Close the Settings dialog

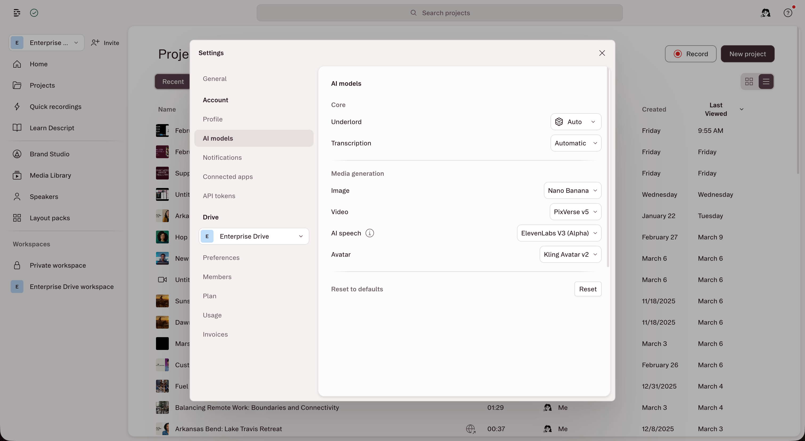pos(602,53)
